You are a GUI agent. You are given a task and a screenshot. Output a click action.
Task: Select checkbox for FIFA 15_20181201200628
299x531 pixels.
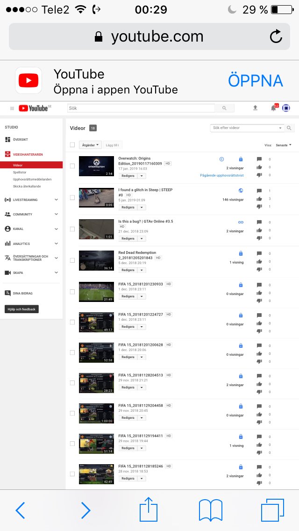pos(72,352)
